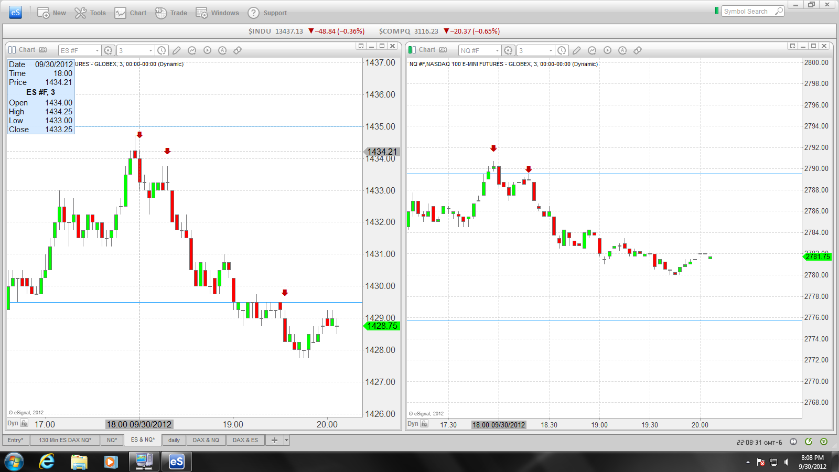Select the ES & NQ* page tab
The image size is (839, 472).
(143, 439)
